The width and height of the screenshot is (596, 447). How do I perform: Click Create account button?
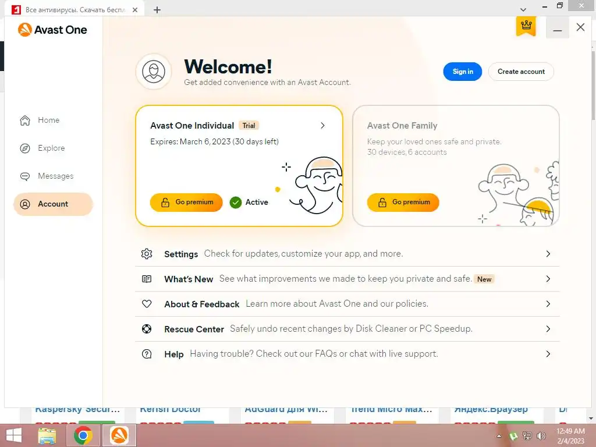[x=521, y=72]
